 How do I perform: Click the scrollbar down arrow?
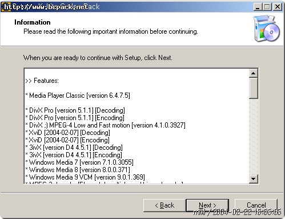(x=254, y=179)
